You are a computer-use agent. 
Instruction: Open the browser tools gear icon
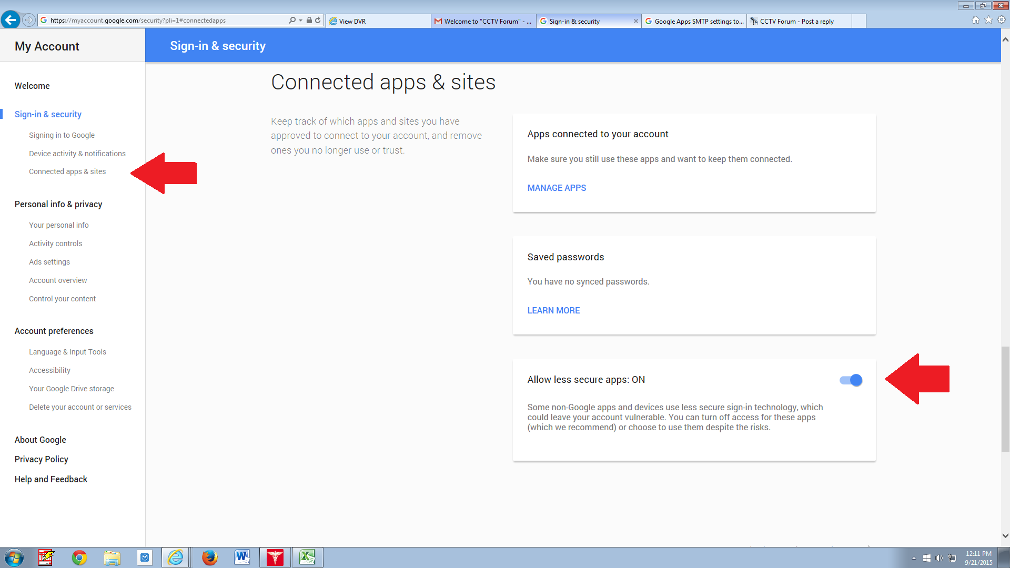(1002, 20)
